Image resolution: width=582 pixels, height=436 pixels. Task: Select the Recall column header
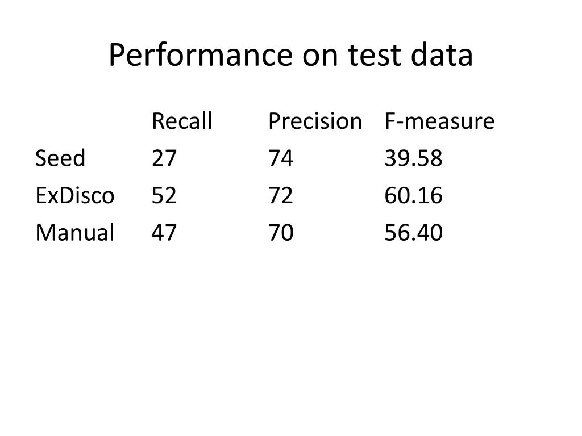tap(182, 121)
